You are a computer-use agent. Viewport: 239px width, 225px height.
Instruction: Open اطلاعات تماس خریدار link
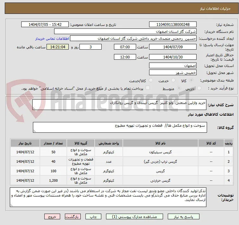(52, 39)
